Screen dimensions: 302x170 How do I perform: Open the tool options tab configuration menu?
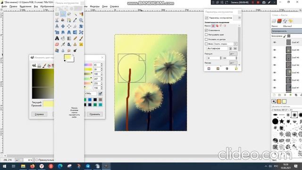pos(239,18)
